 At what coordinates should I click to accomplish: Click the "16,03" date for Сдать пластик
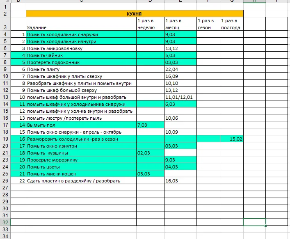(x=180, y=181)
